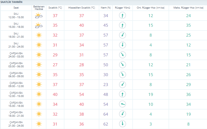Select the Sıcaklık (°C) column header
The width and height of the screenshot is (207, 129).
click(55, 8)
